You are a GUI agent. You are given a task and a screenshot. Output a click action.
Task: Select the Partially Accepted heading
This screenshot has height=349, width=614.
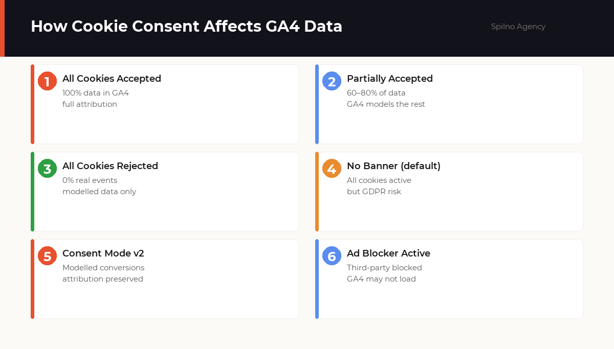tap(390, 79)
